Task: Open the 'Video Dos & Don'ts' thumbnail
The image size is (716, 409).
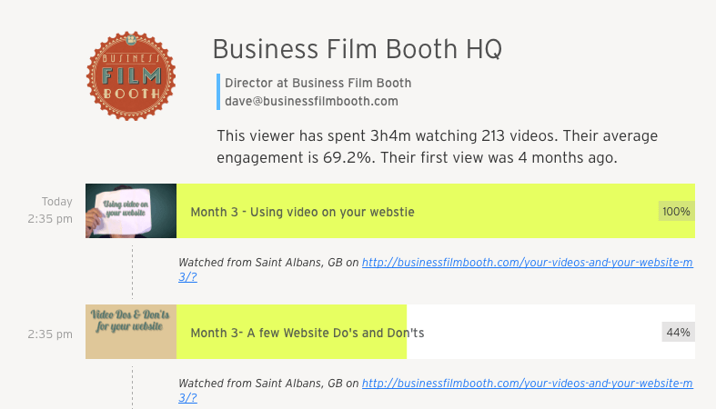Action: [x=131, y=332]
